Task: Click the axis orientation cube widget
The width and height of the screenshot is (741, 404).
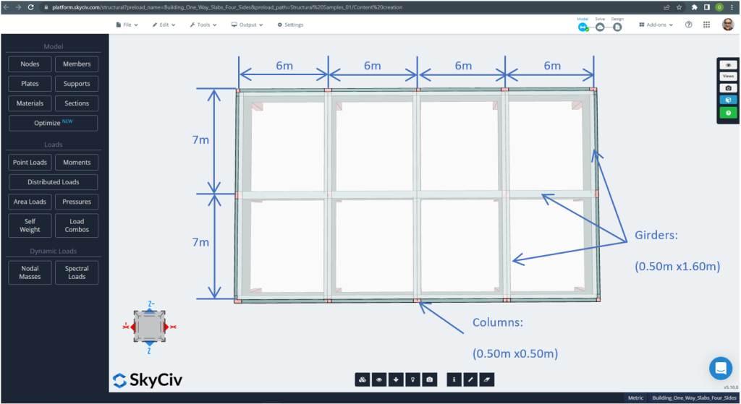Action: (x=149, y=327)
